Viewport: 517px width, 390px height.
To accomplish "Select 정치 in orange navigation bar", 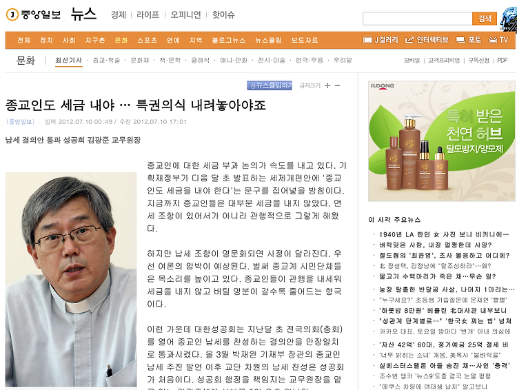I will click(x=46, y=40).
